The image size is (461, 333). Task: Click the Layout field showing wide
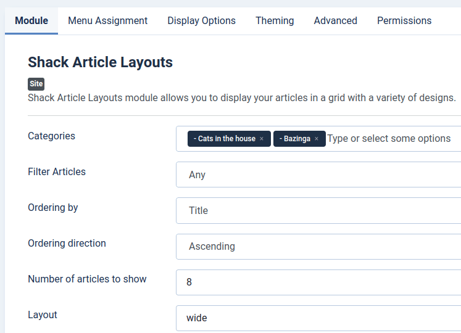pos(318,318)
